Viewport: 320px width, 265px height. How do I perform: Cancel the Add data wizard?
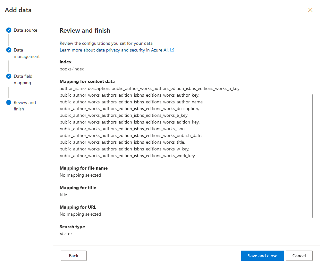point(299,256)
